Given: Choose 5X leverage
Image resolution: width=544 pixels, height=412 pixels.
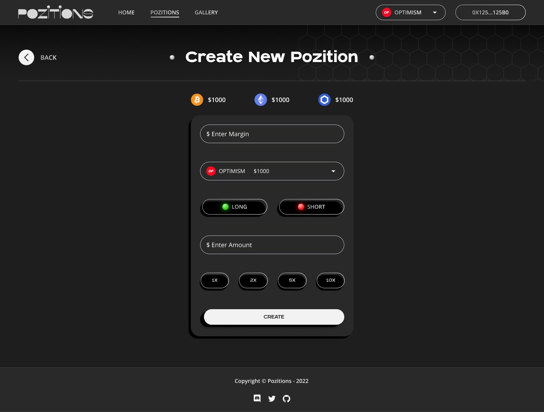Looking at the screenshot, I should click(x=292, y=280).
